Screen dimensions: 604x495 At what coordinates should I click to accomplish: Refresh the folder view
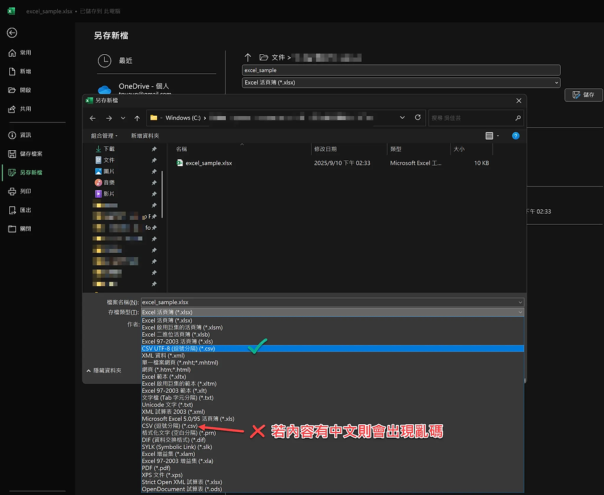click(418, 118)
